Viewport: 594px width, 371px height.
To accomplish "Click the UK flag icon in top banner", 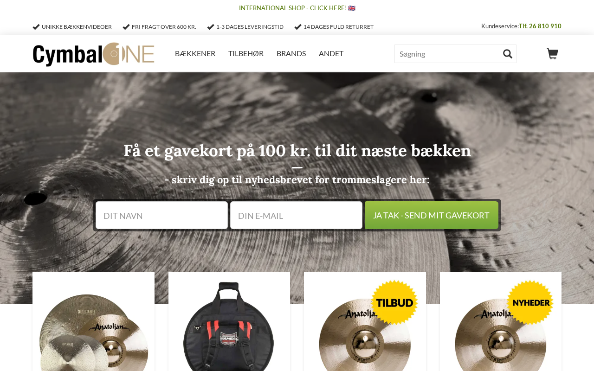I will click(x=352, y=8).
